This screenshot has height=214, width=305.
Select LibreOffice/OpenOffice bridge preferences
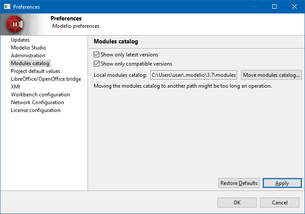(46, 79)
